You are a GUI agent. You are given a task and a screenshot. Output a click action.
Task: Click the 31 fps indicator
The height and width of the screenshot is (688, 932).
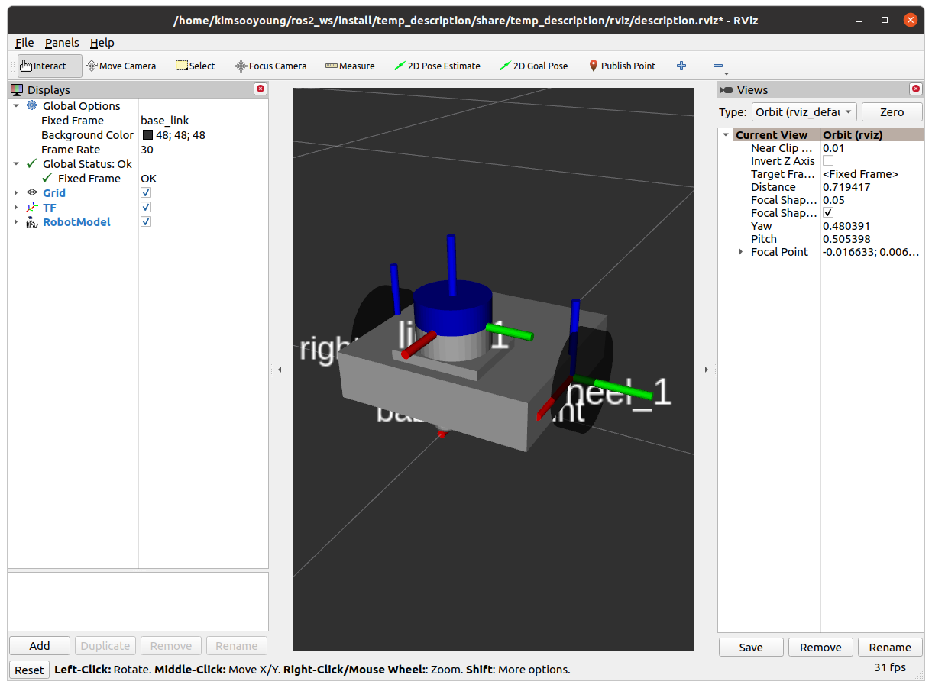[890, 667]
